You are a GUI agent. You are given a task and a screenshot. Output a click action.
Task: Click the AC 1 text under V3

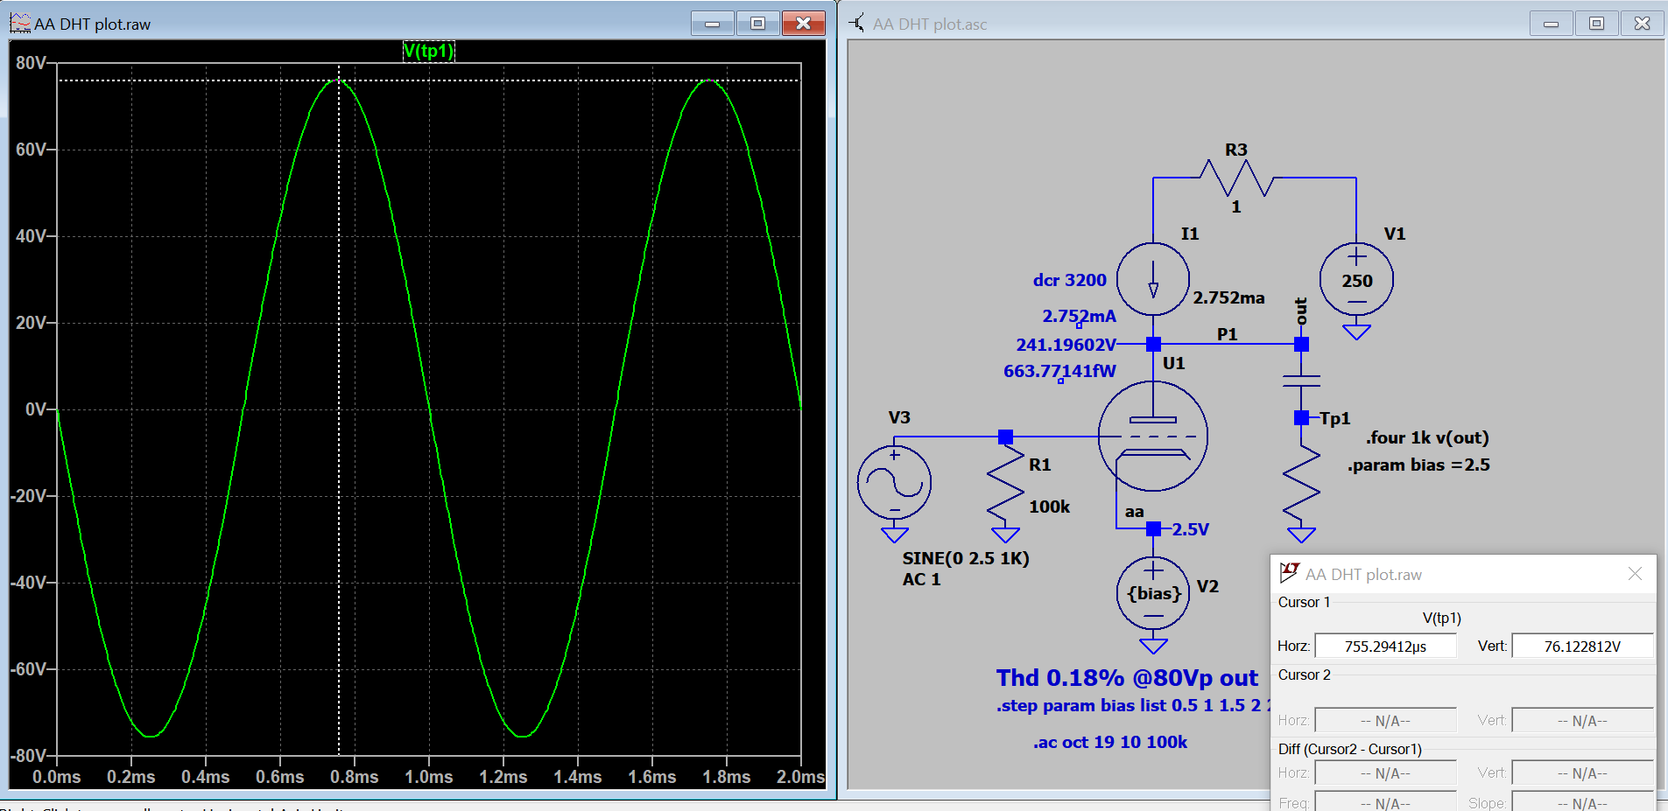point(921,579)
